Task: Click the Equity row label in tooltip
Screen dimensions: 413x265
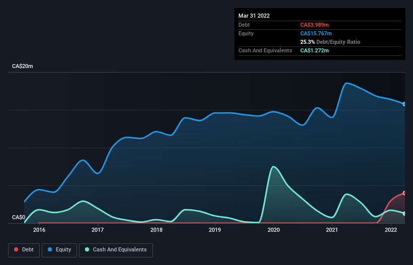Action: tap(246, 33)
